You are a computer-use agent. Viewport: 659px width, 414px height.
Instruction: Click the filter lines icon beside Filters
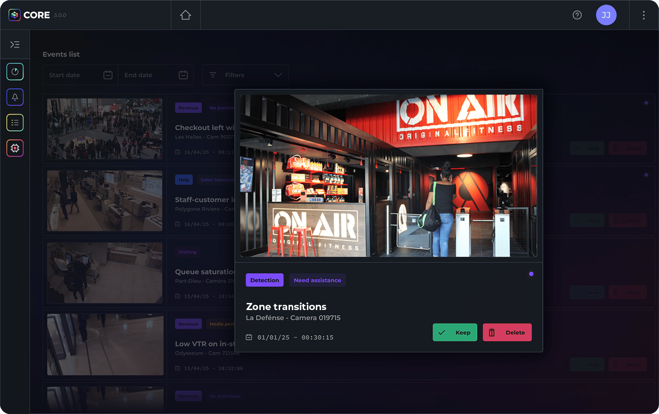pyautogui.click(x=213, y=75)
